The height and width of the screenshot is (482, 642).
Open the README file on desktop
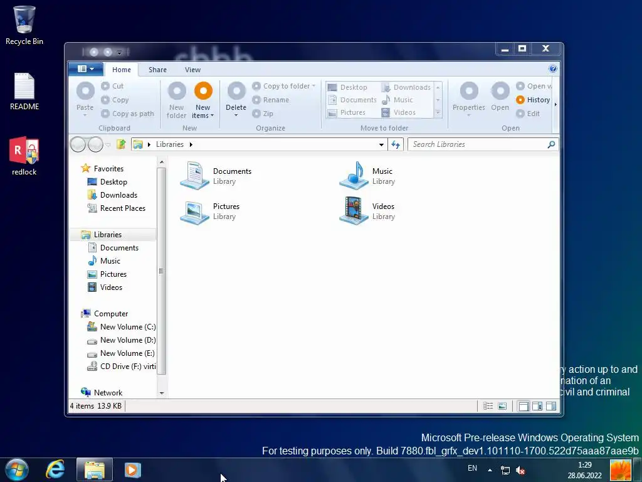click(24, 92)
